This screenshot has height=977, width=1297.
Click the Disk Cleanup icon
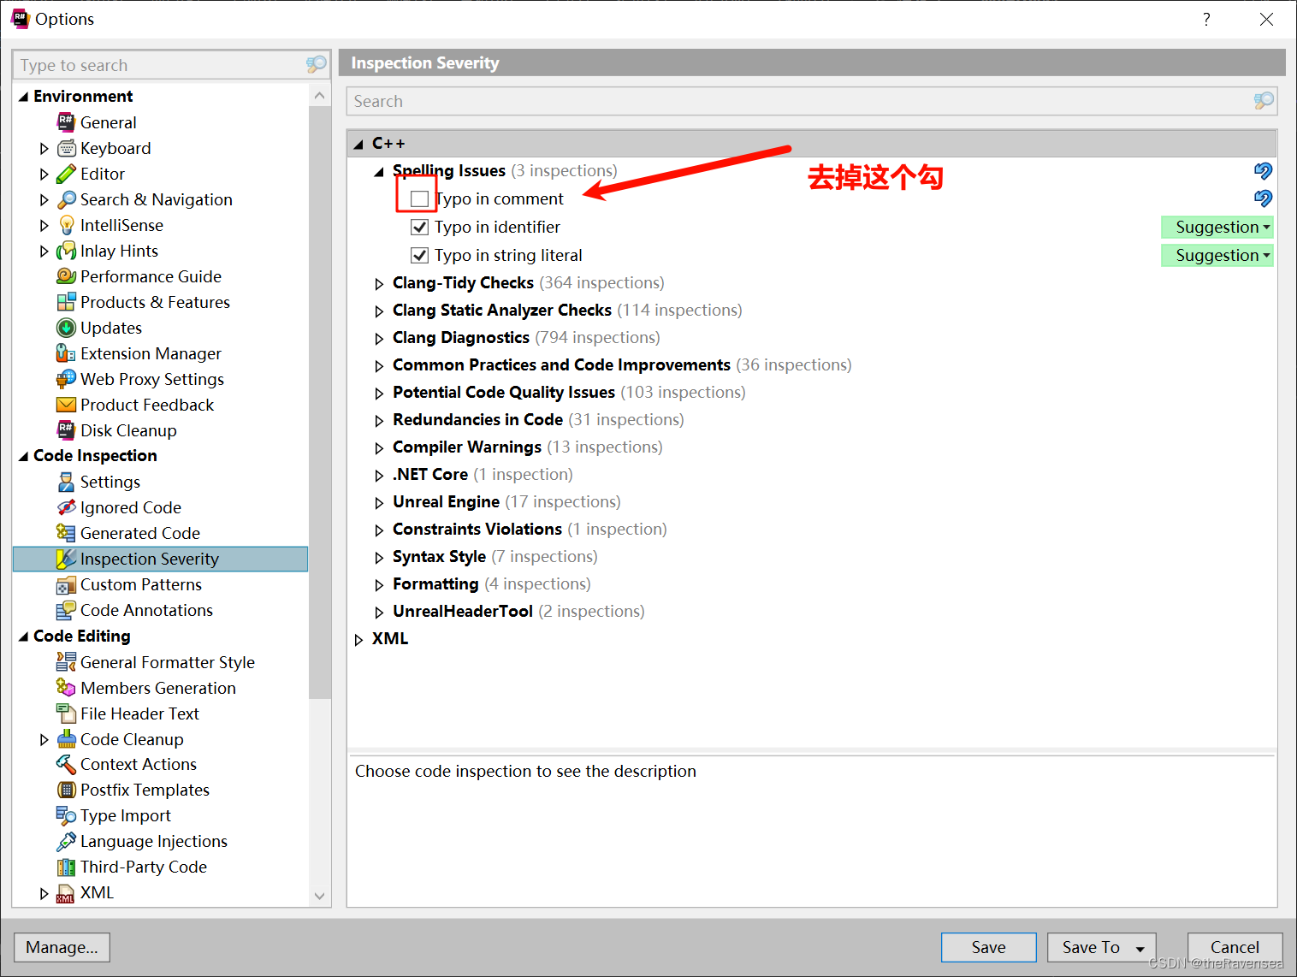66,430
